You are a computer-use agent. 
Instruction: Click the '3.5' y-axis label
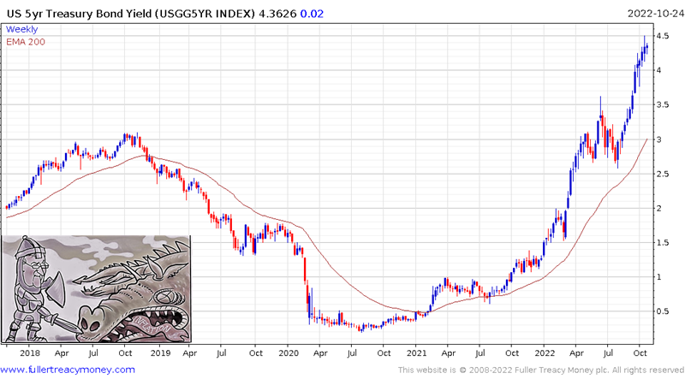662,104
